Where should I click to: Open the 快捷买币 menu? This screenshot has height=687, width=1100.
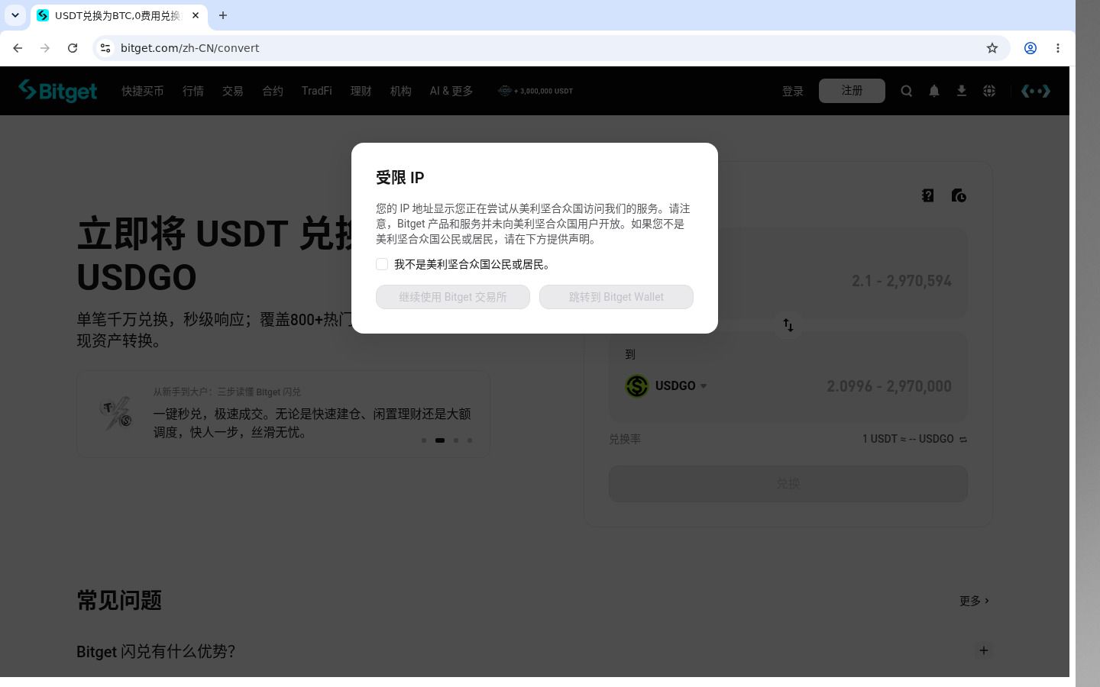(143, 91)
